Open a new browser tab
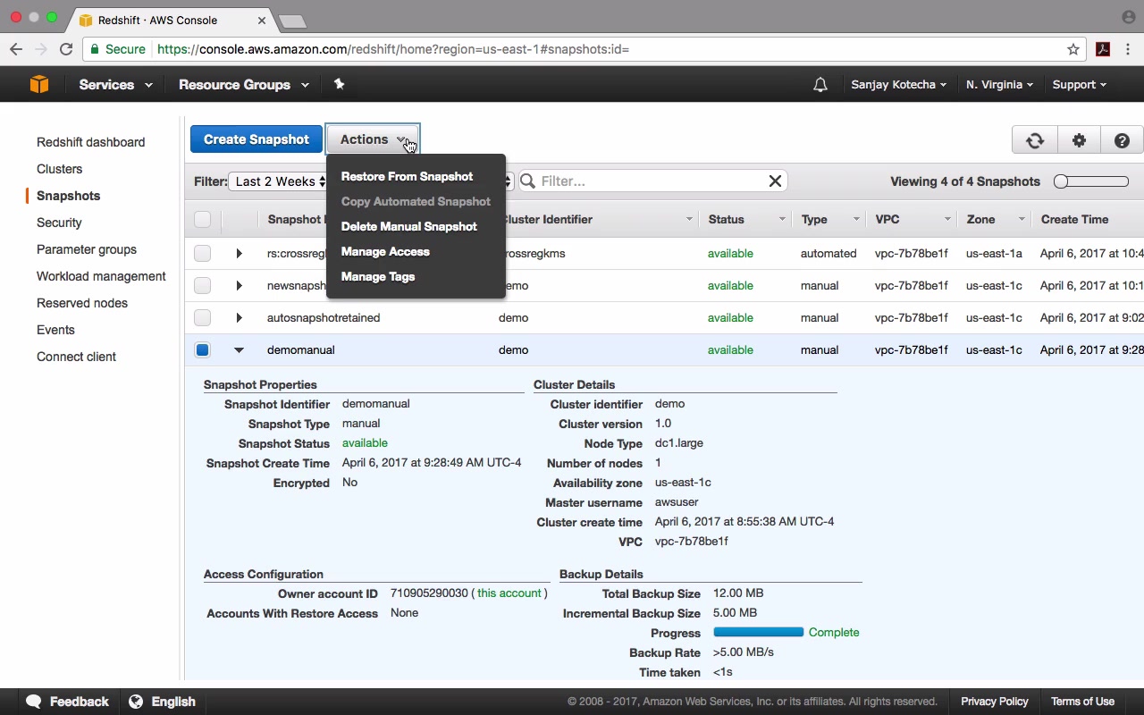Viewport: 1144px width, 715px height. pos(292,21)
